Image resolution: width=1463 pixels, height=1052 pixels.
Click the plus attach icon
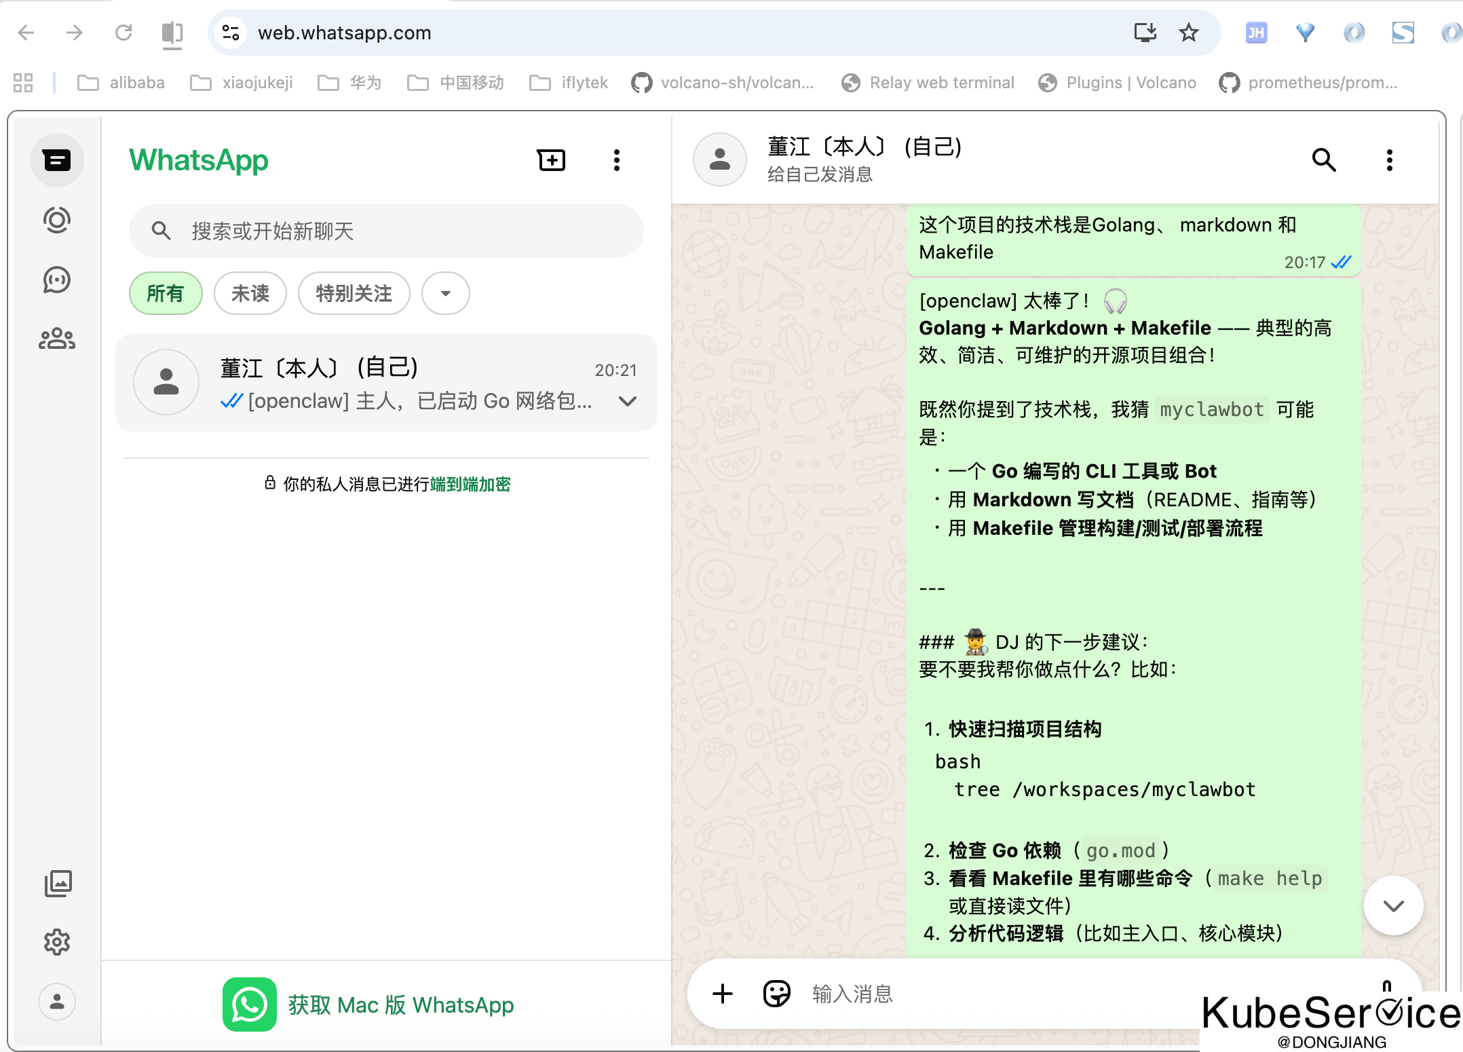point(723,994)
